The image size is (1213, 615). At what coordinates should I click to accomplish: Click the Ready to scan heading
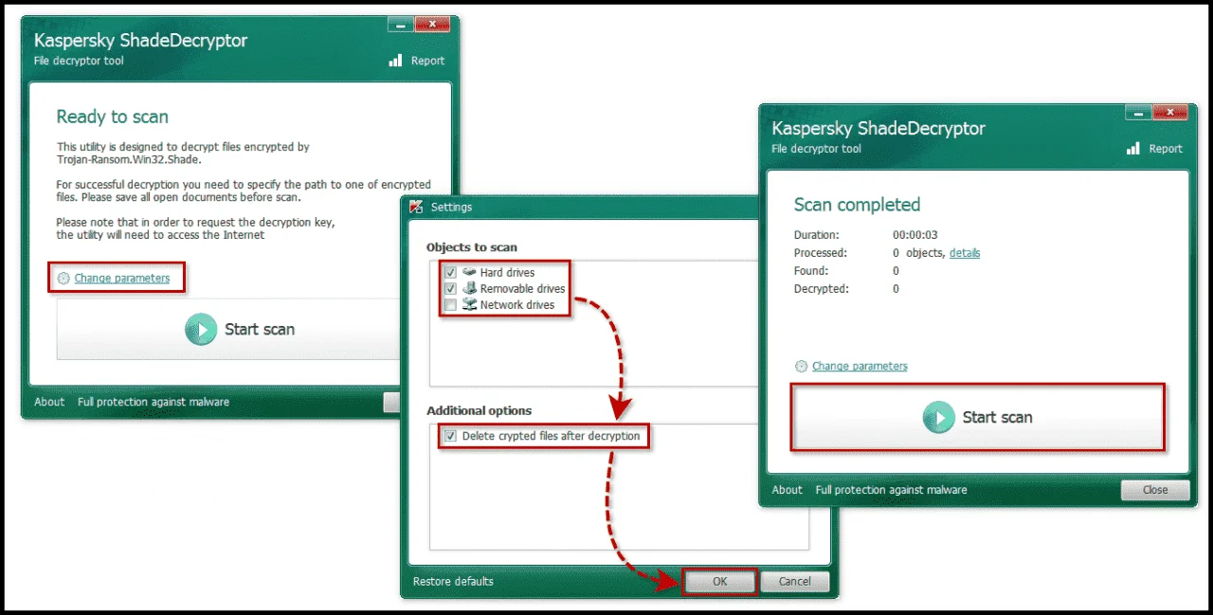click(x=113, y=117)
